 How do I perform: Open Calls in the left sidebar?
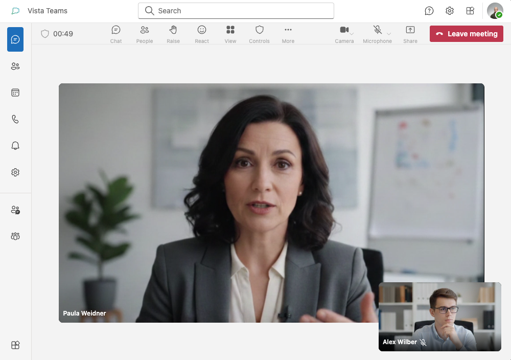[15, 119]
